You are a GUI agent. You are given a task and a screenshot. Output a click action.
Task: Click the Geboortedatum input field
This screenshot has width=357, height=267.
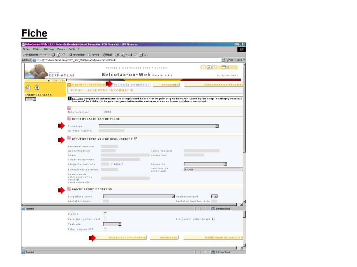108,151
